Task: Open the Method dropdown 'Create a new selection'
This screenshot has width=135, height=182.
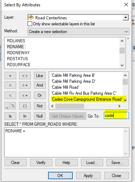Action: [78, 32]
